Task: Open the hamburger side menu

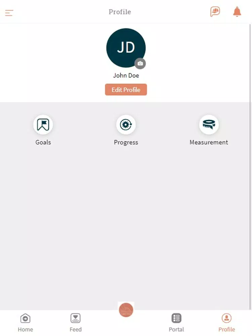Action: 9,13
